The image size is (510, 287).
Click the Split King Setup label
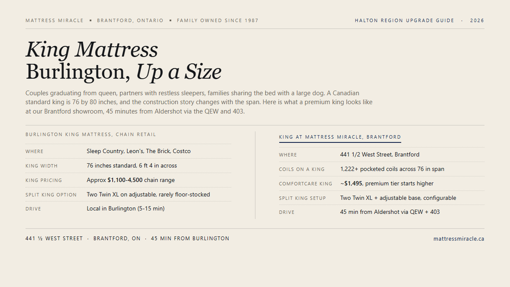click(302, 198)
